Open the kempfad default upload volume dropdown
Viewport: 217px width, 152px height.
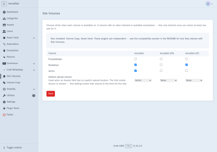[x=143, y=81]
